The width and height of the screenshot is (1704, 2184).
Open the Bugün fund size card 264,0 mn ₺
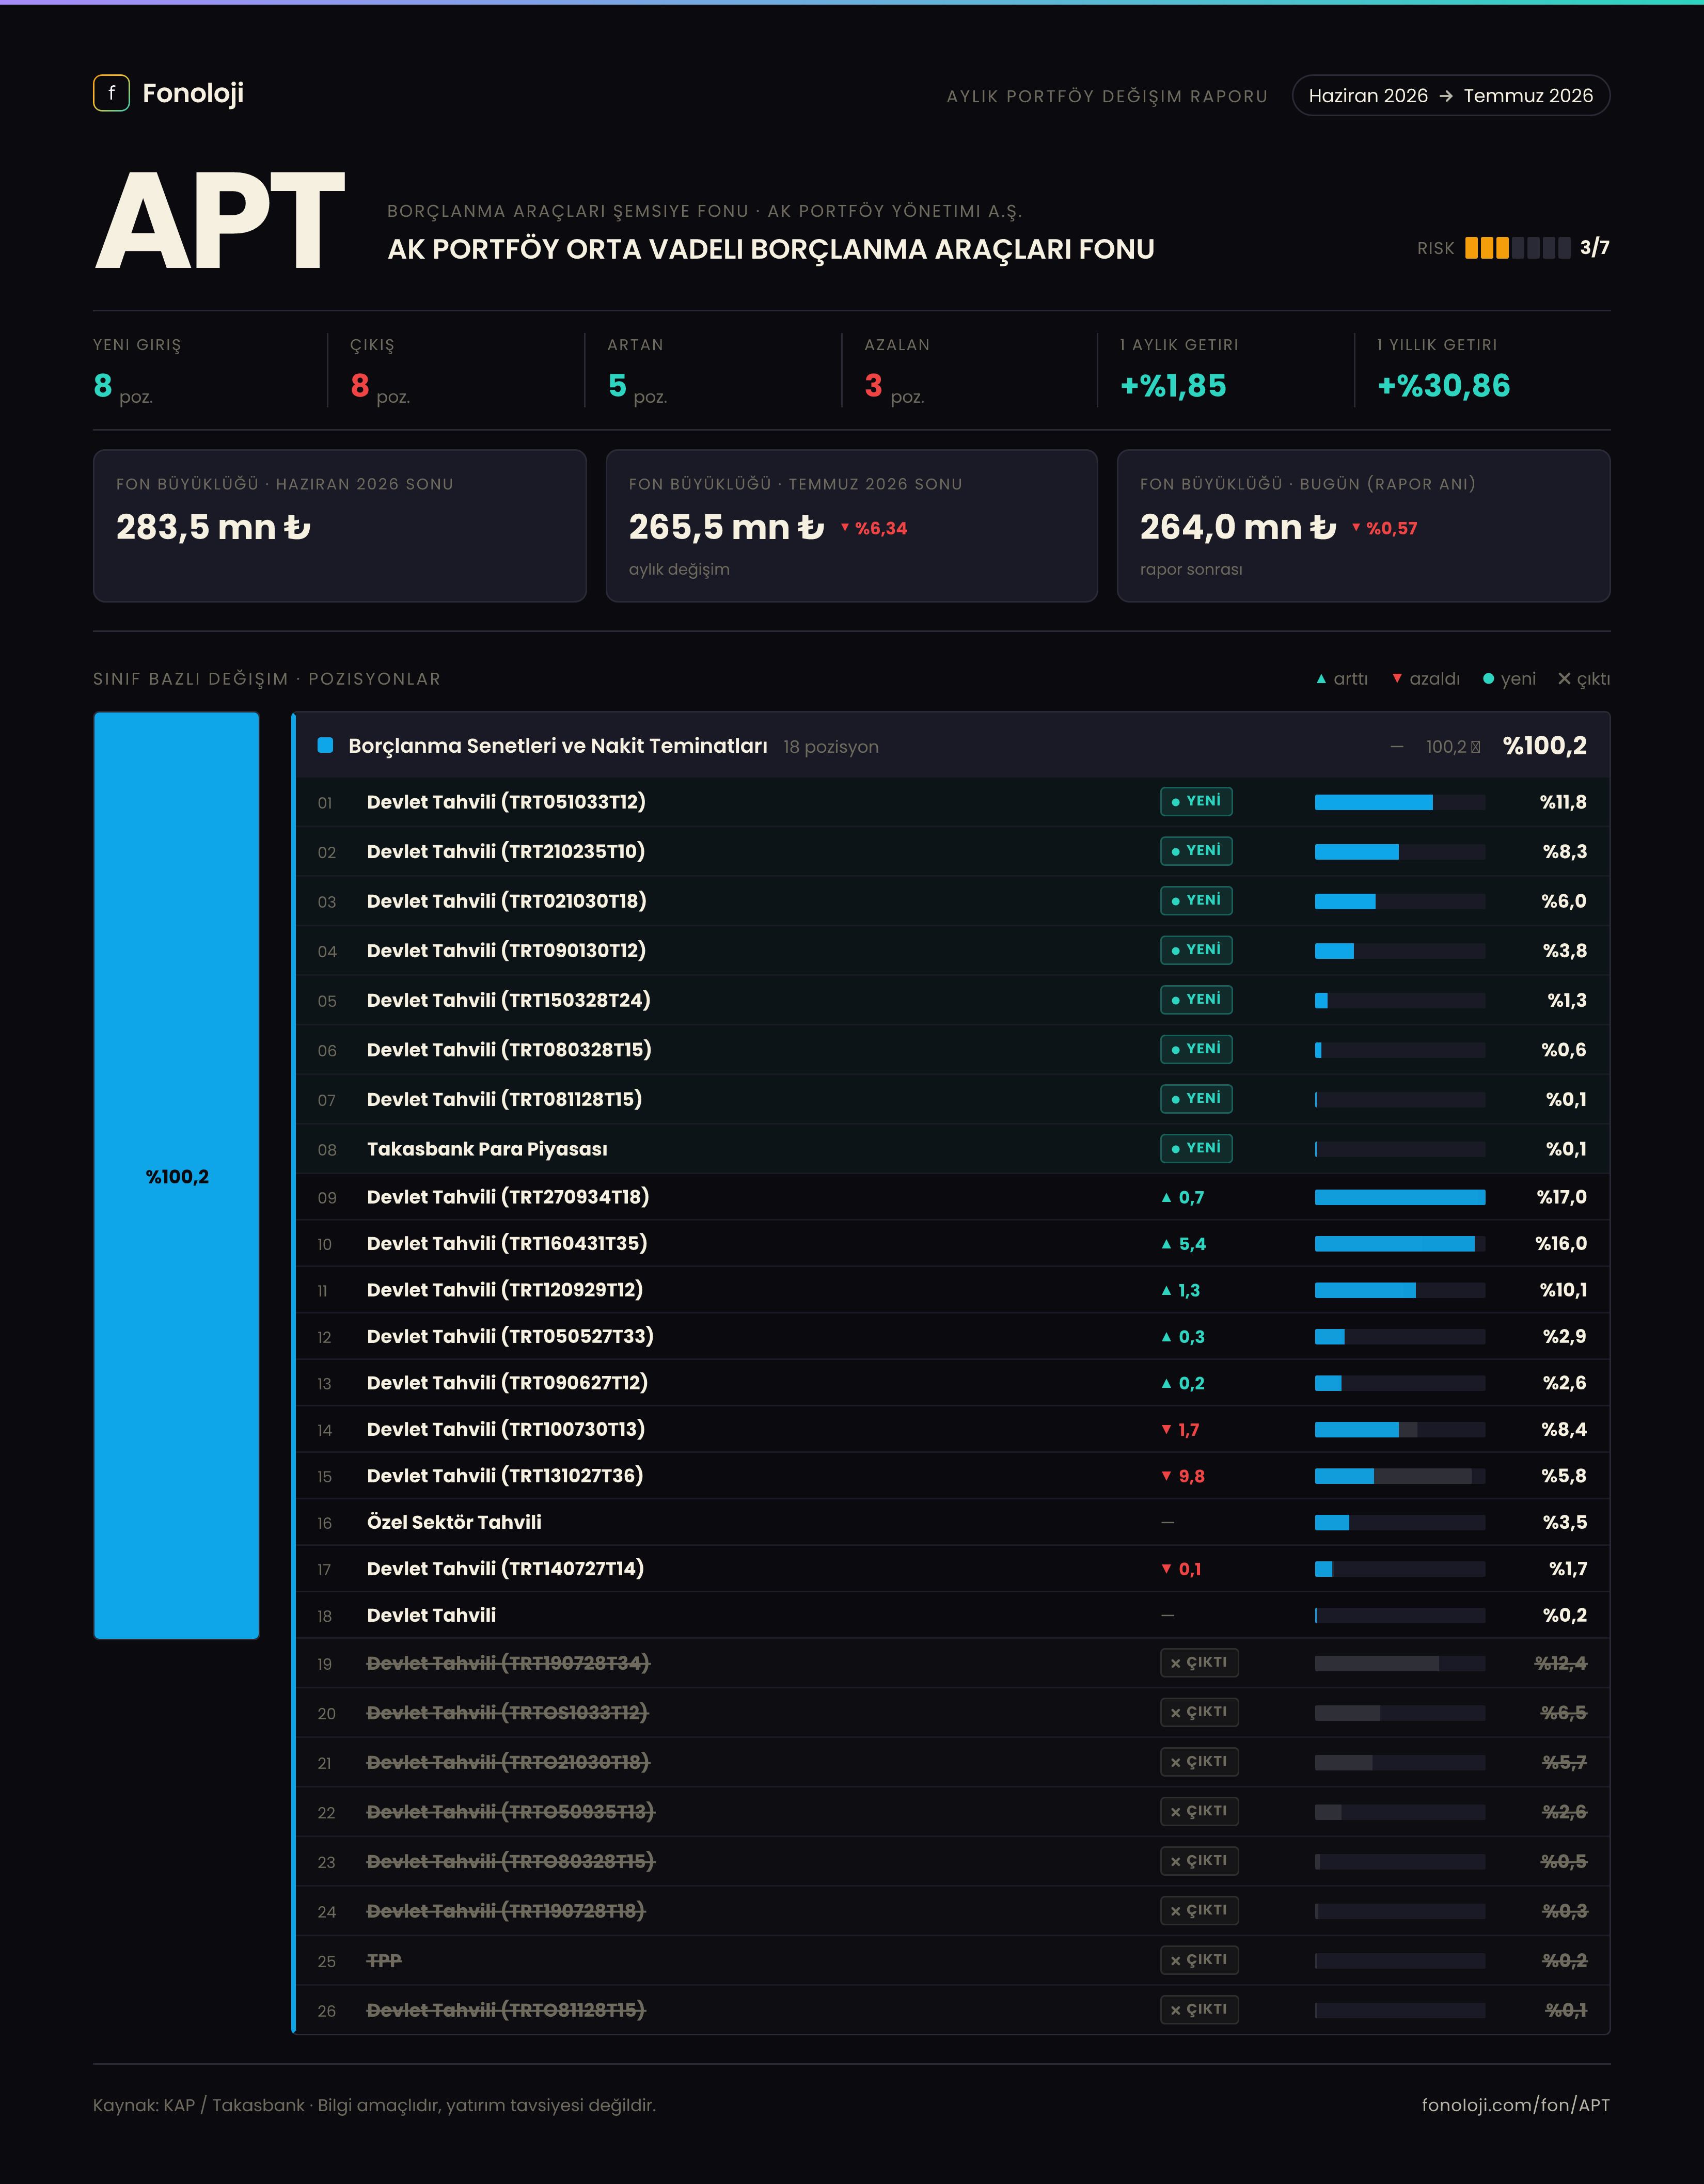tap(1364, 526)
